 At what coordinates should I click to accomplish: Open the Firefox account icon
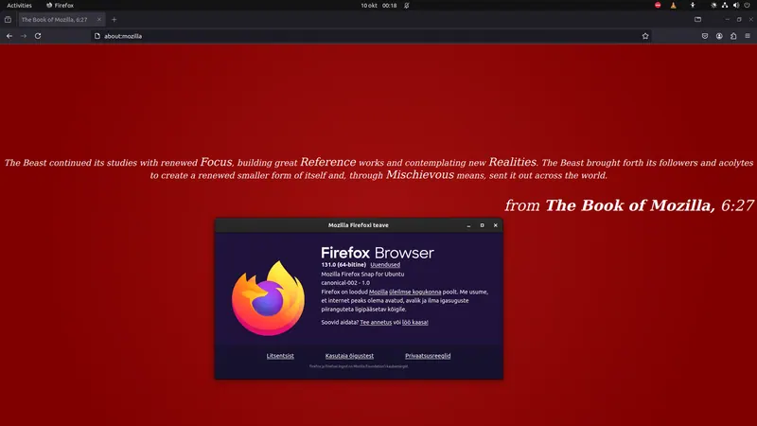pos(719,36)
